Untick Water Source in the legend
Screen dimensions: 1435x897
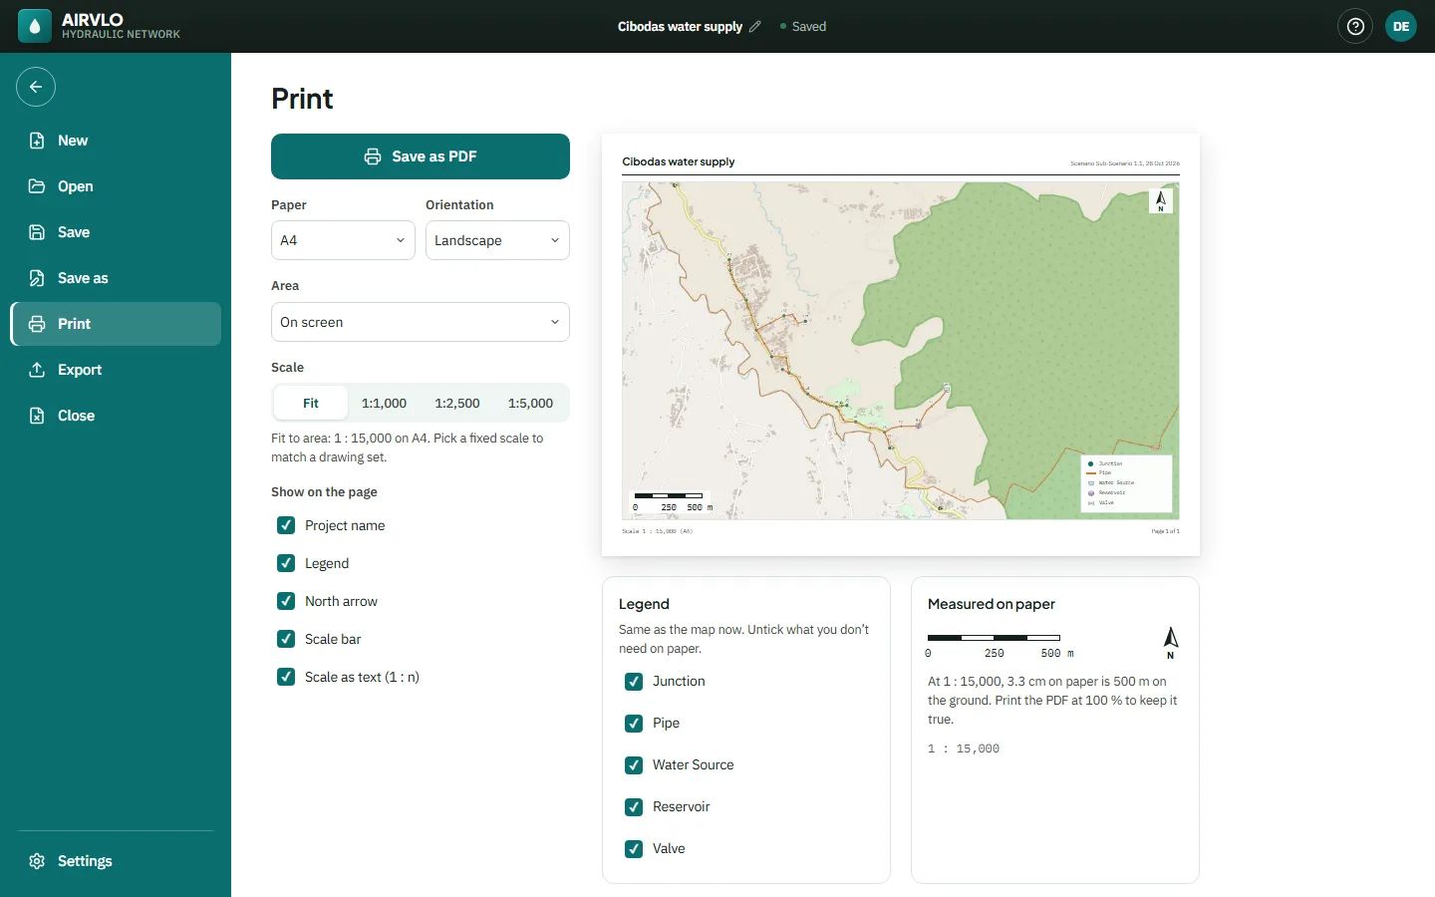click(x=634, y=765)
